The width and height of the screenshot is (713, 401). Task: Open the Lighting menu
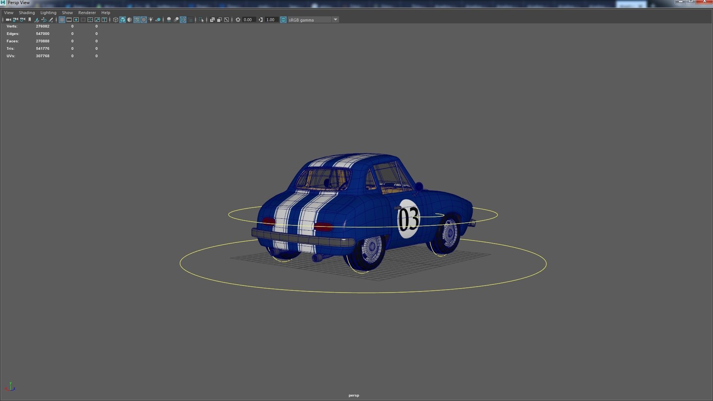click(48, 13)
